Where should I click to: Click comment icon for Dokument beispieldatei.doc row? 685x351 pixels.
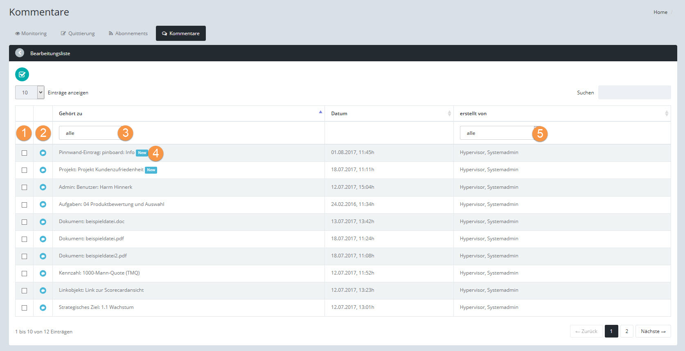click(43, 222)
